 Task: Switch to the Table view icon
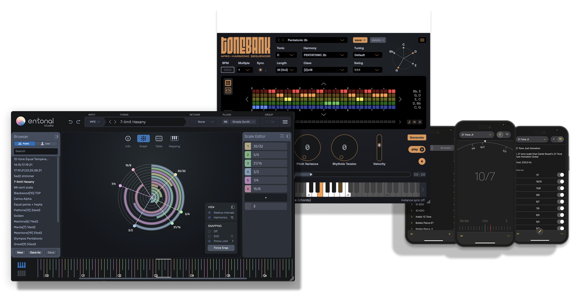tap(159, 139)
